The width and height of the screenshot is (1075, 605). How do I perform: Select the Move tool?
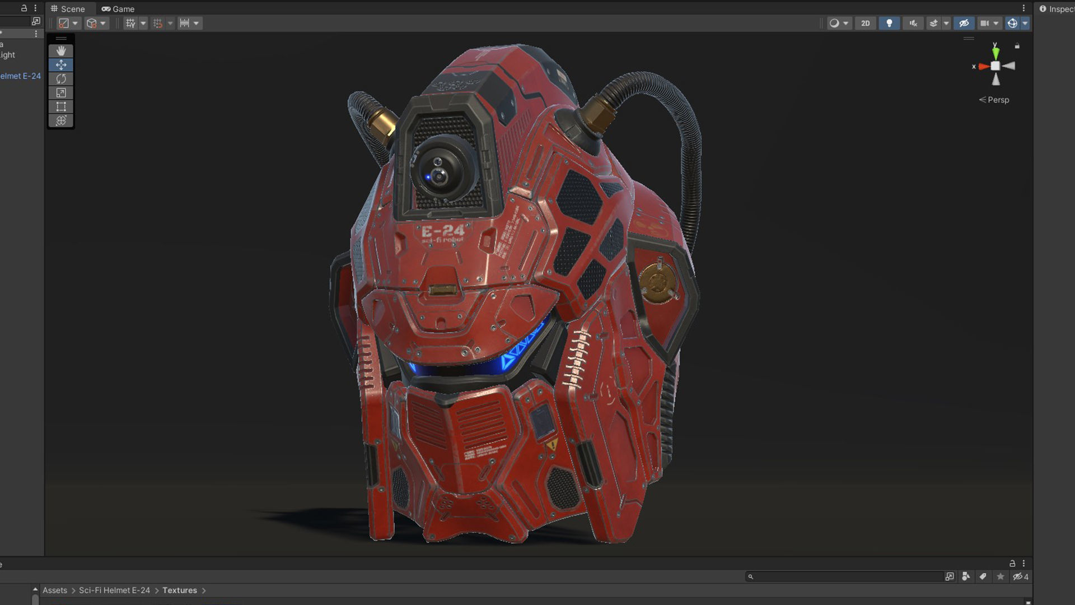coord(61,65)
